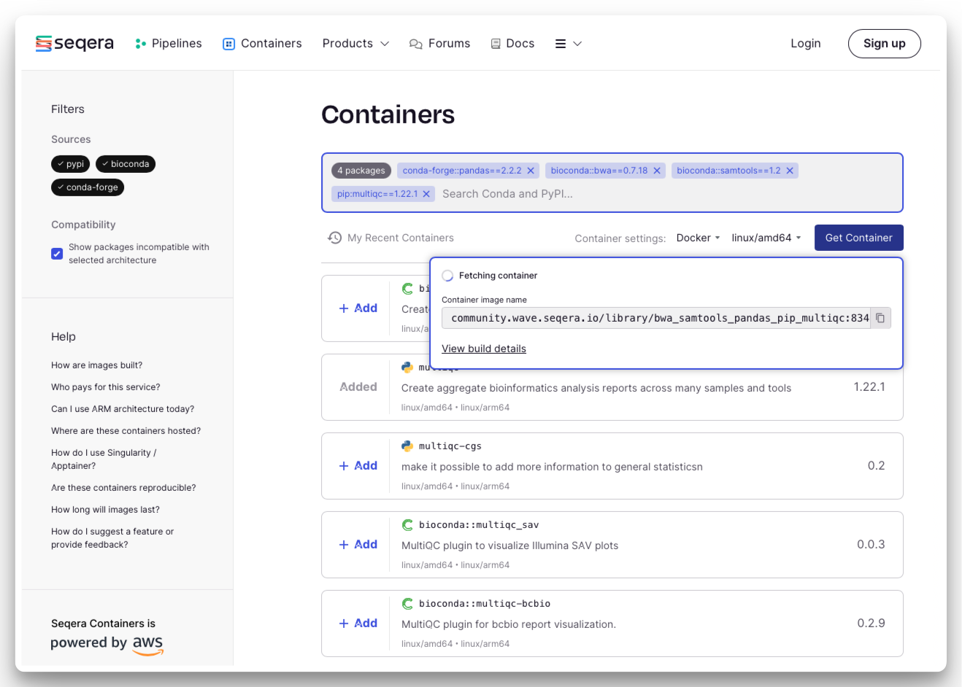Viewport: 962px width, 687px height.
Task: Open the Forums link
Action: click(x=439, y=44)
